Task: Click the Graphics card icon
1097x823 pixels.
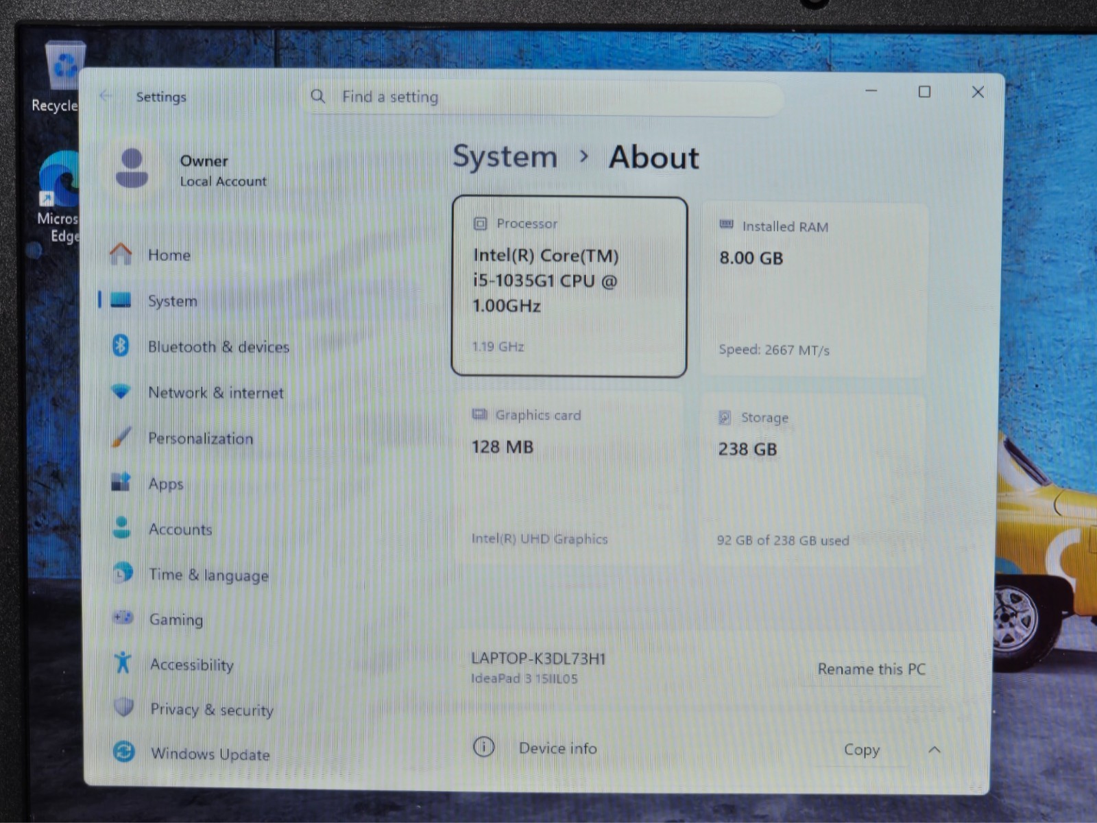Action: (479, 414)
